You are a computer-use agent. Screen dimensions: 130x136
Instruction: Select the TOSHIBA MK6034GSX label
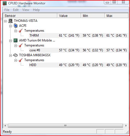(35, 55)
